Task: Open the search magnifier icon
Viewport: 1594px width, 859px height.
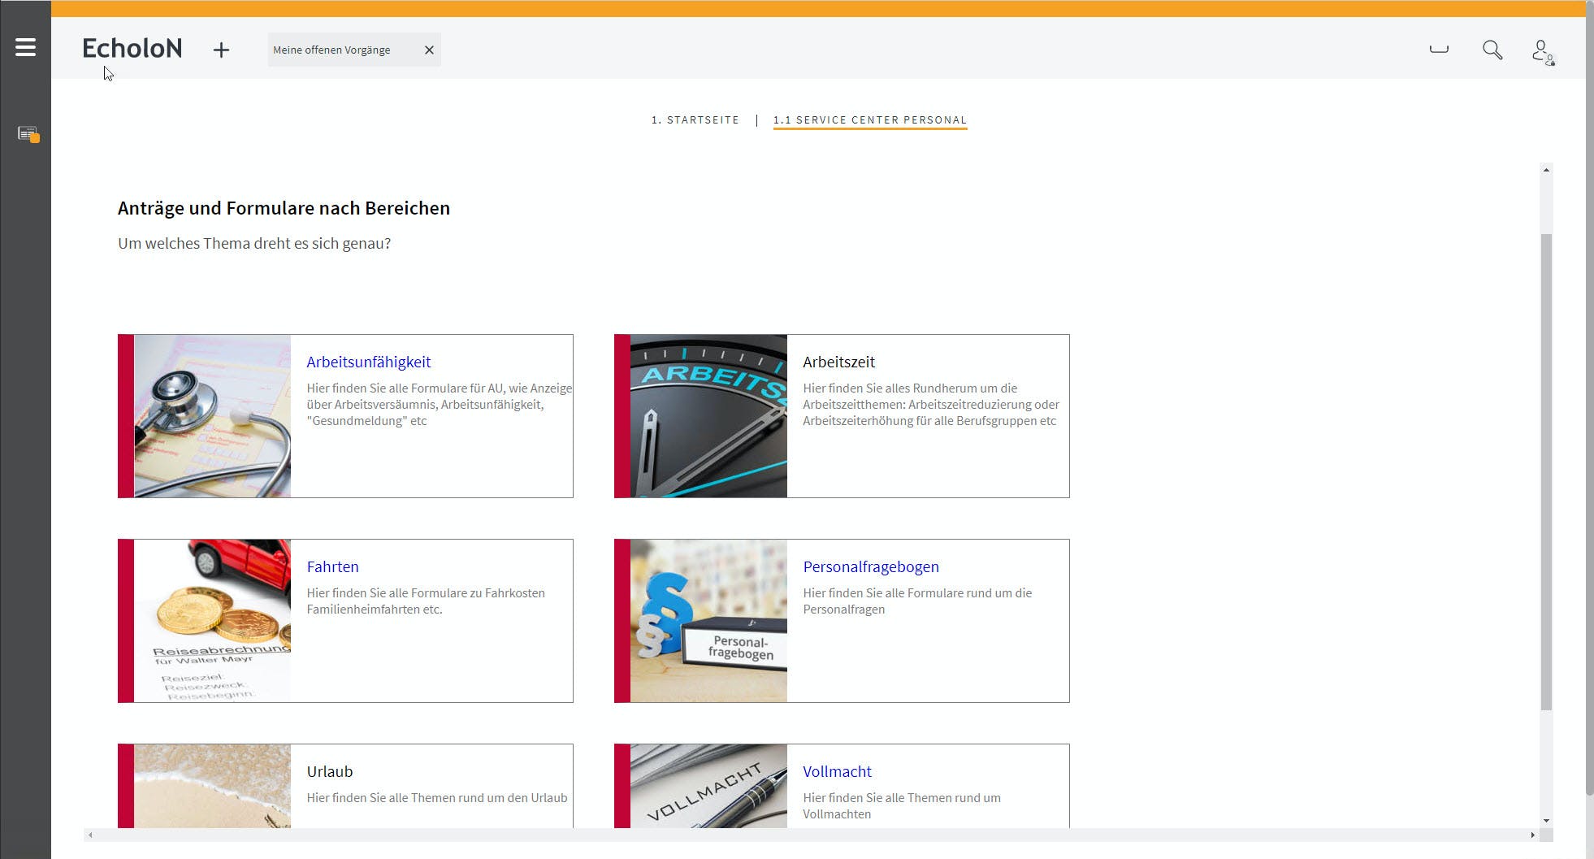Action: tap(1492, 50)
